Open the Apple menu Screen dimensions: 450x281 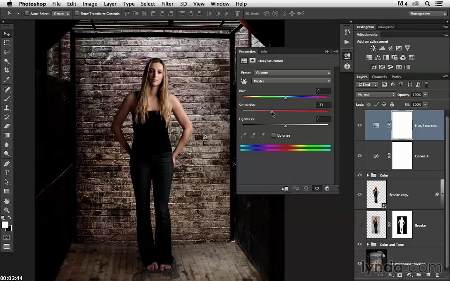pyautogui.click(x=9, y=4)
